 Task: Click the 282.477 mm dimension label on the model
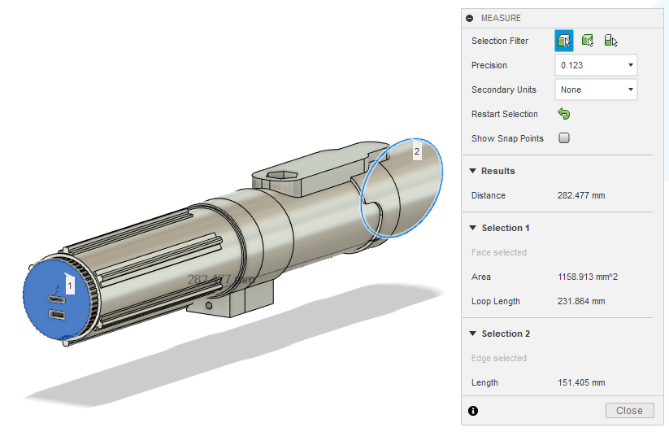click(221, 280)
